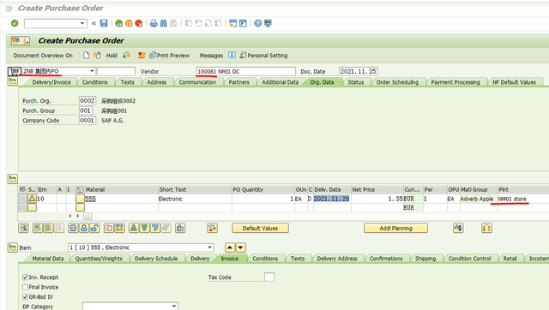Click the Purch. Group field 001

[86, 110]
